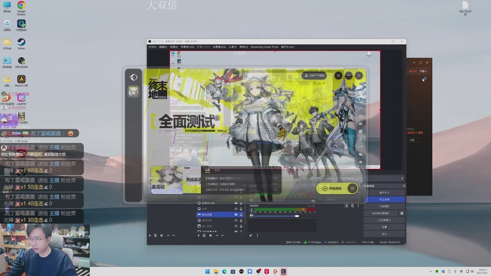
Task: Open 视图 menu in OBS
Action: tap(174, 47)
